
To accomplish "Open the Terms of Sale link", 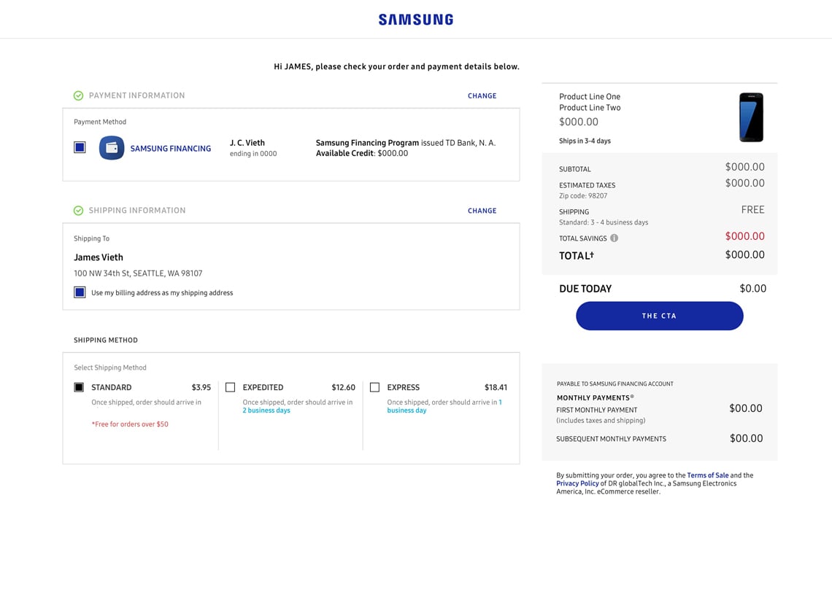I will coord(707,475).
